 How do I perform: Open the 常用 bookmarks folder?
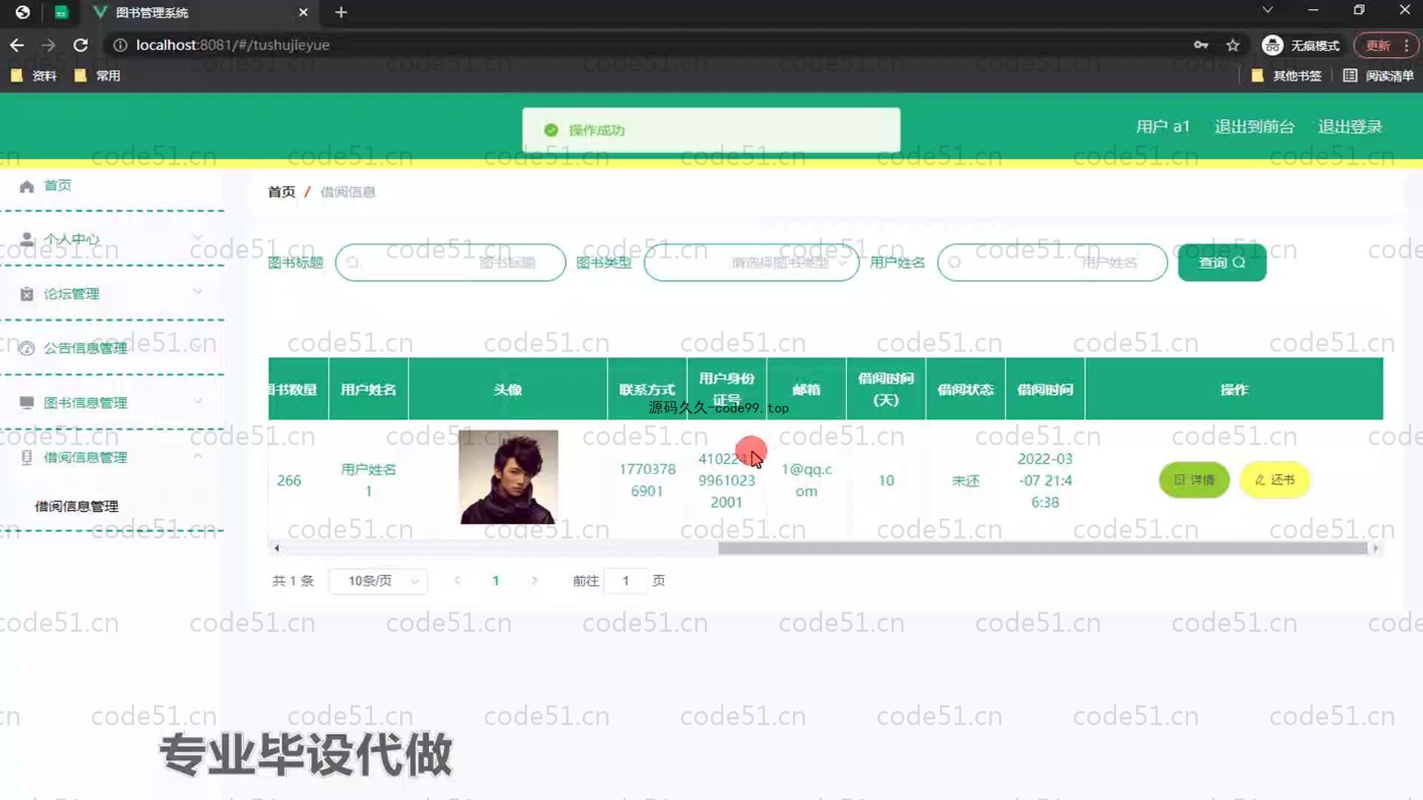point(97,76)
